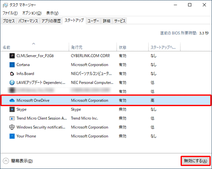
Task: Click the Info.Board icon
Action: point(12,73)
